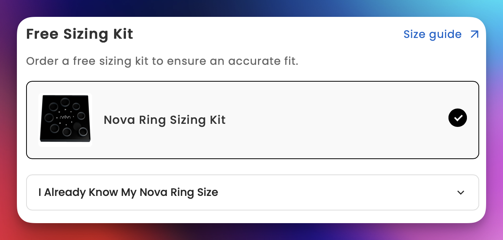
Task: Click the bottom-right ring in the kit picture
Action: 83,132
